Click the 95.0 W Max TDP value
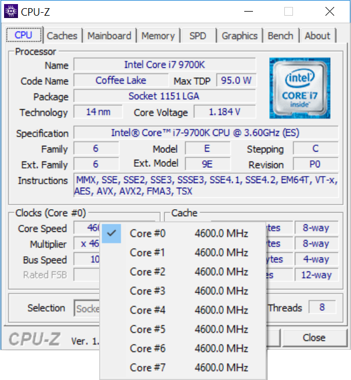The width and height of the screenshot is (351, 380). pos(236,80)
